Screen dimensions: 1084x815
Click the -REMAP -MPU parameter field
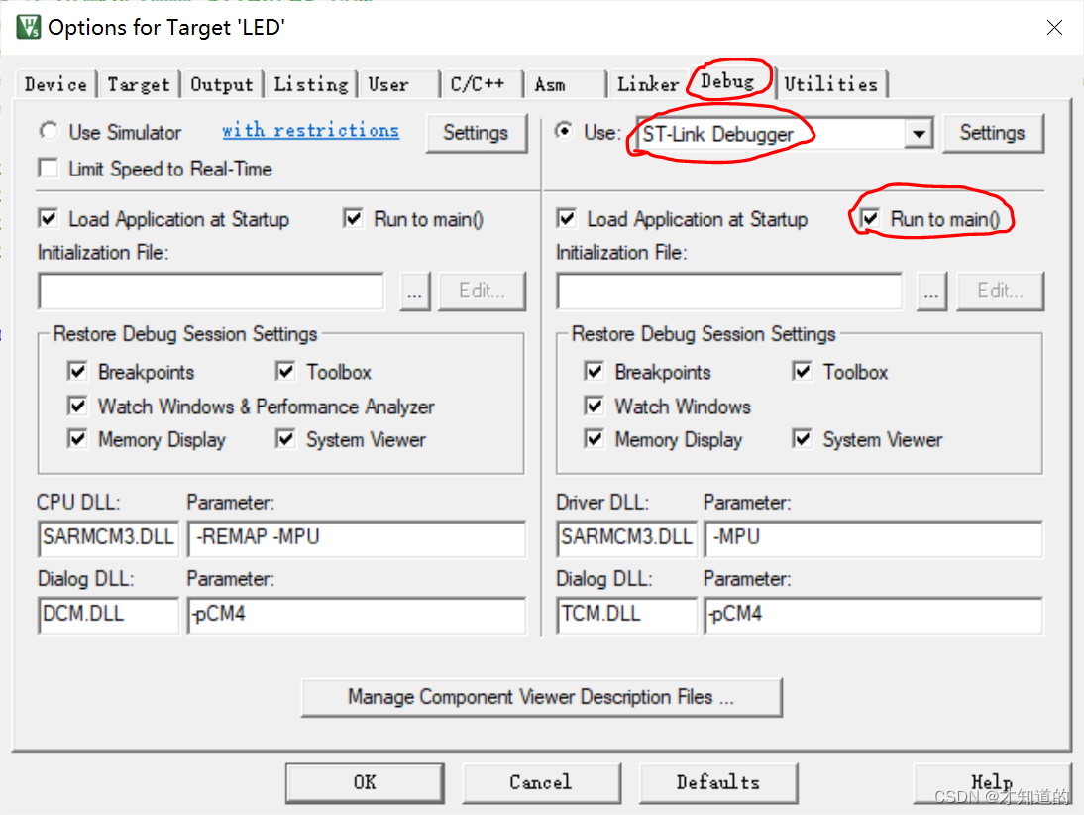[357, 538]
